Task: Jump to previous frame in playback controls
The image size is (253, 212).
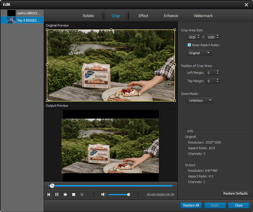Action: point(48,195)
